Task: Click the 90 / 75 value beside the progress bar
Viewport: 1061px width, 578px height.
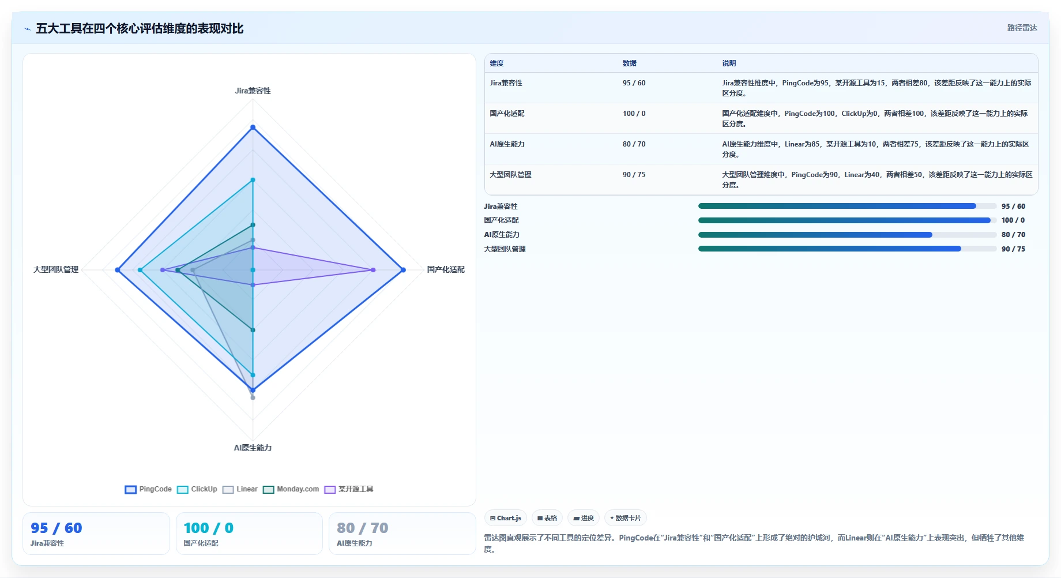Action: (1013, 249)
